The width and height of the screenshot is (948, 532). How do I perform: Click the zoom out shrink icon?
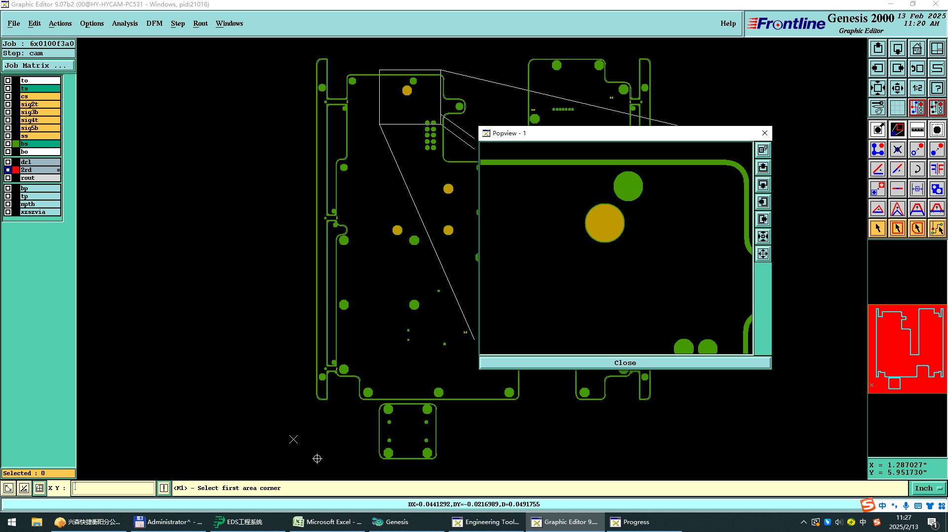[x=898, y=88]
